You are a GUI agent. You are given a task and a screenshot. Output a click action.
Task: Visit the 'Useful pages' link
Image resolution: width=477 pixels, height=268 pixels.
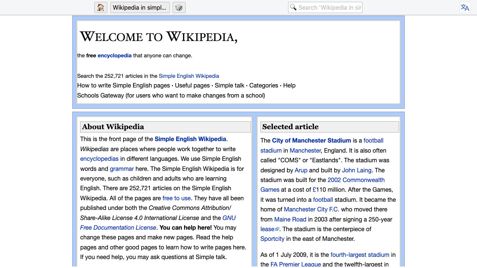pyautogui.click(x=193, y=85)
